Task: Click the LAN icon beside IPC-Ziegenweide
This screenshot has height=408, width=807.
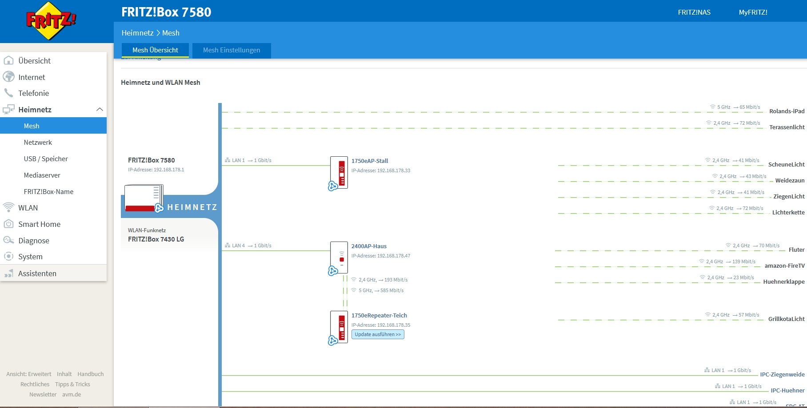Action: [x=707, y=370]
